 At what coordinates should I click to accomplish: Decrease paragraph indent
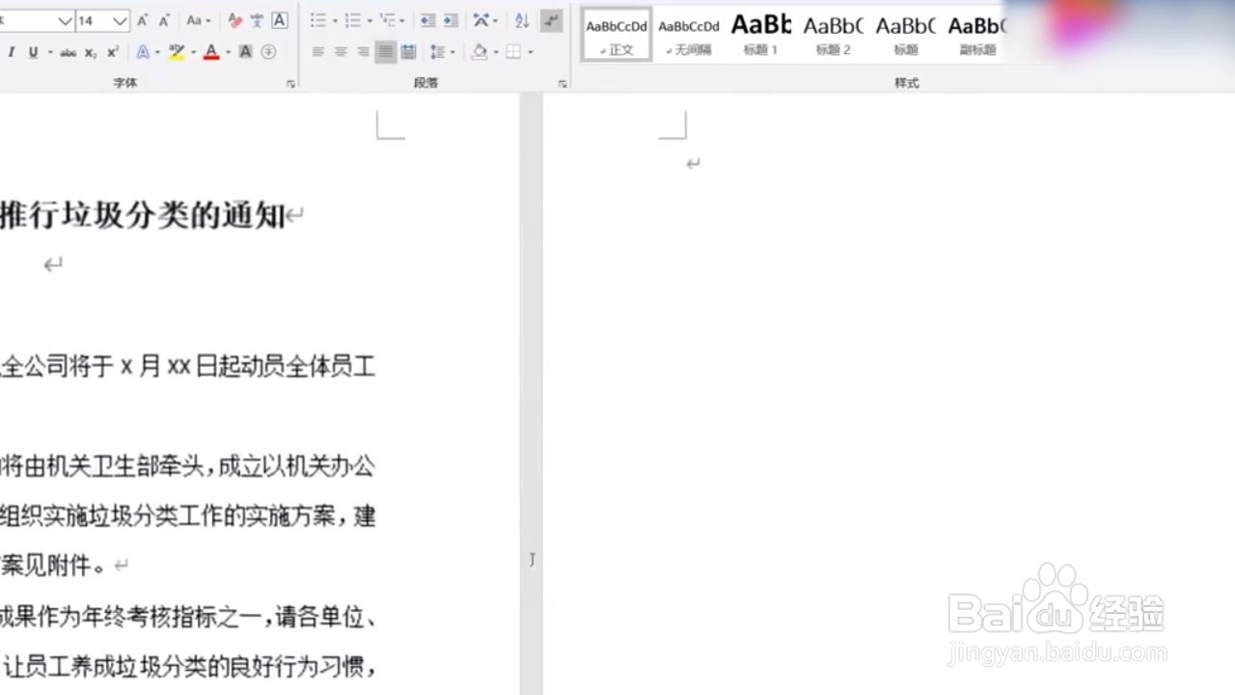(x=427, y=20)
